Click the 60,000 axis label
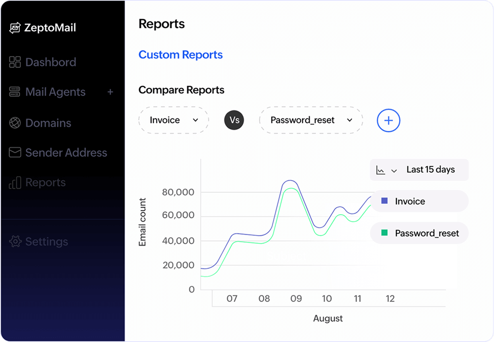This screenshot has height=342, width=494. pos(178,215)
